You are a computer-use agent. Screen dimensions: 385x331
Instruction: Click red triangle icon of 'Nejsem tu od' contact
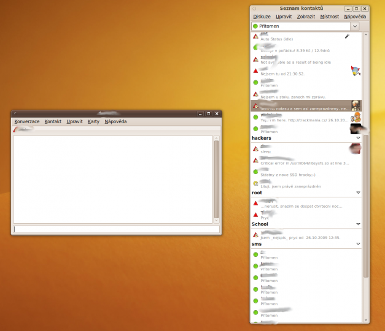[x=255, y=71]
